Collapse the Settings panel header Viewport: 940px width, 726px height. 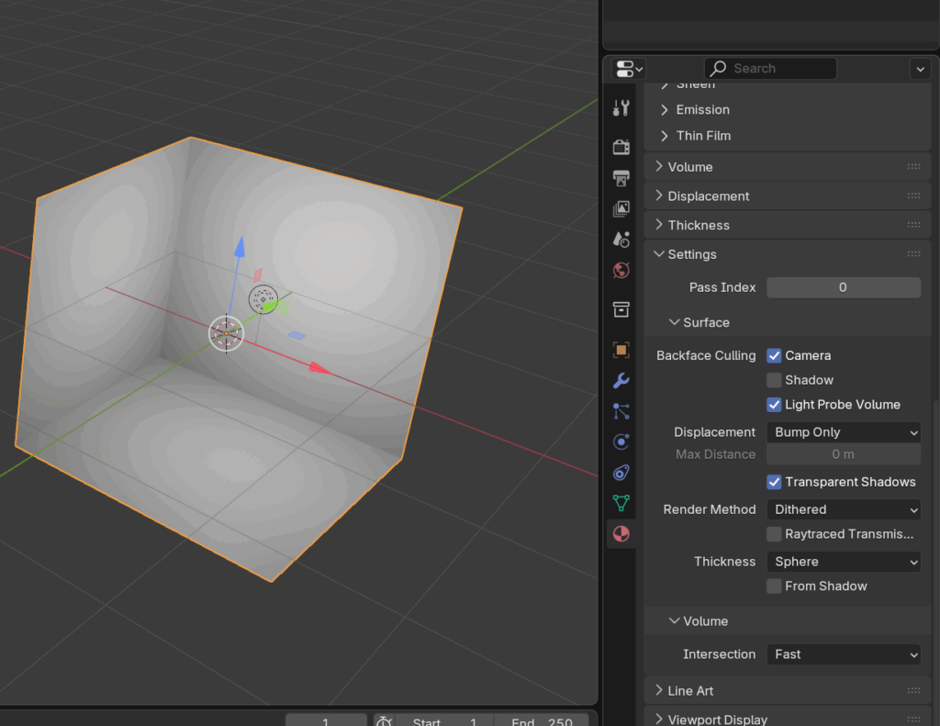click(x=692, y=254)
